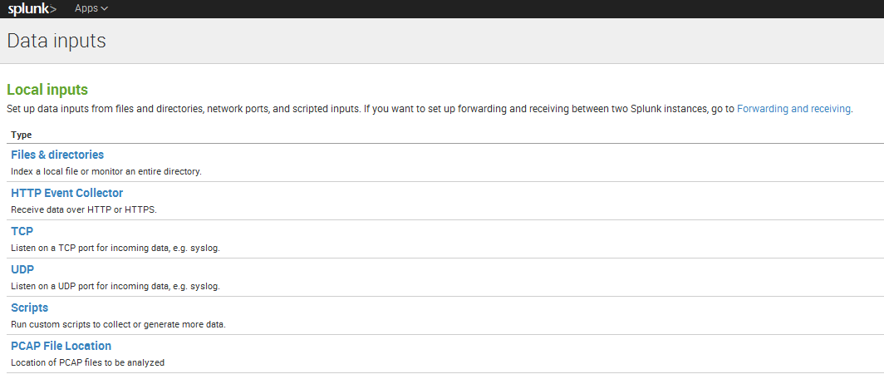
Task: Follow the Forwarding and receiving link
Action: (793, 109)
